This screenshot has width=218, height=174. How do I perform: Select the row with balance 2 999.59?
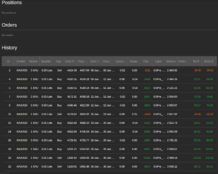coord(110,158)
